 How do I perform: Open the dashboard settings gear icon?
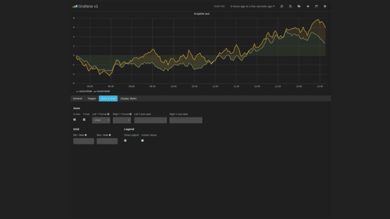(325, 6)
